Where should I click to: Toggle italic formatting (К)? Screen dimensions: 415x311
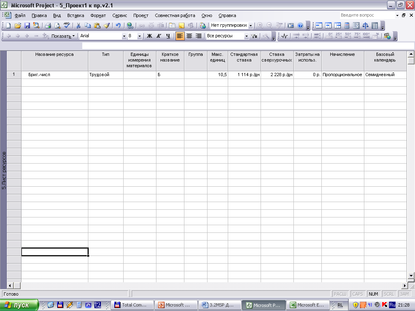click(x=159, y=36)
